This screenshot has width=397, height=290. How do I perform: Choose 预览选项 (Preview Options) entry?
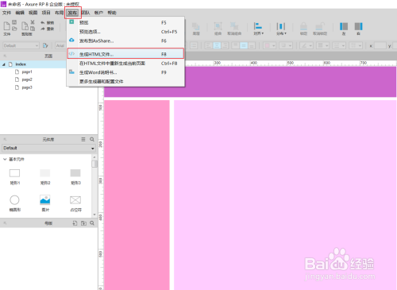pos(125,32)
